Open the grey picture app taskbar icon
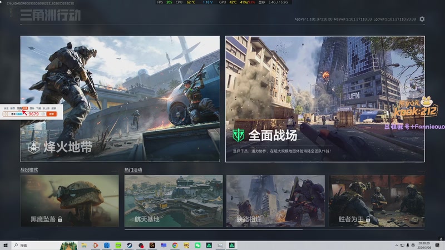The image size is (445, 250). (220, 246)
